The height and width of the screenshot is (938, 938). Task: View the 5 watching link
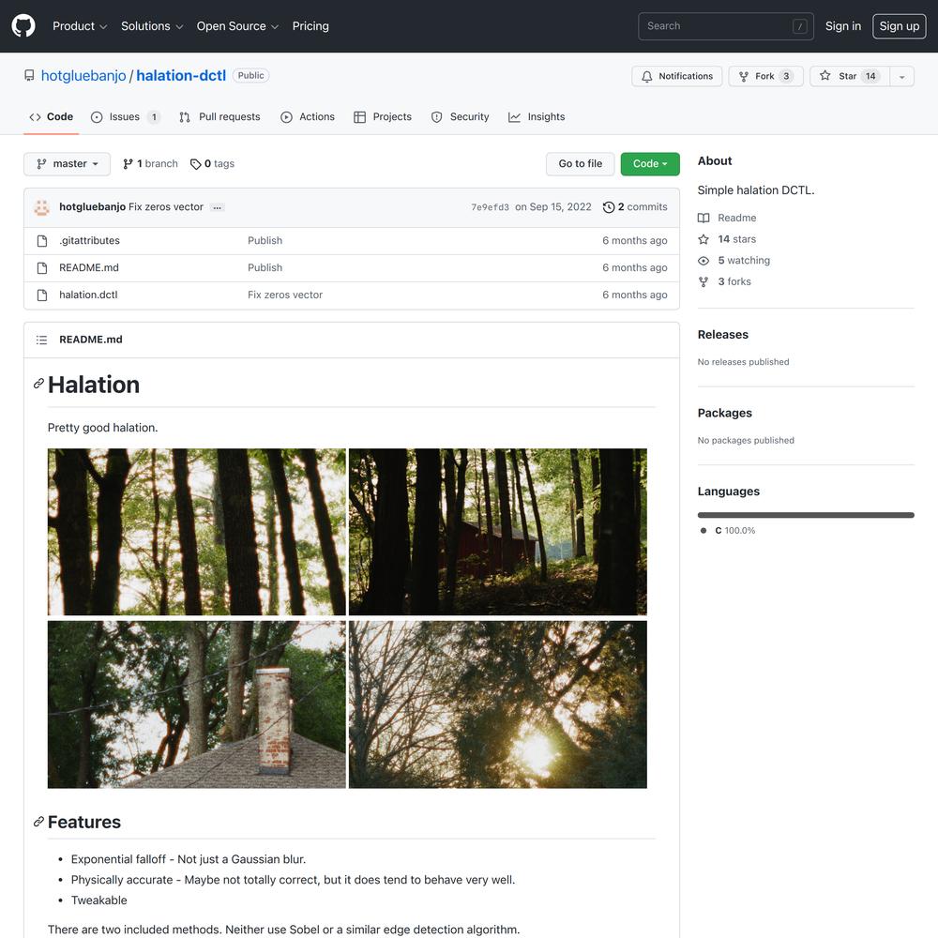734,261
